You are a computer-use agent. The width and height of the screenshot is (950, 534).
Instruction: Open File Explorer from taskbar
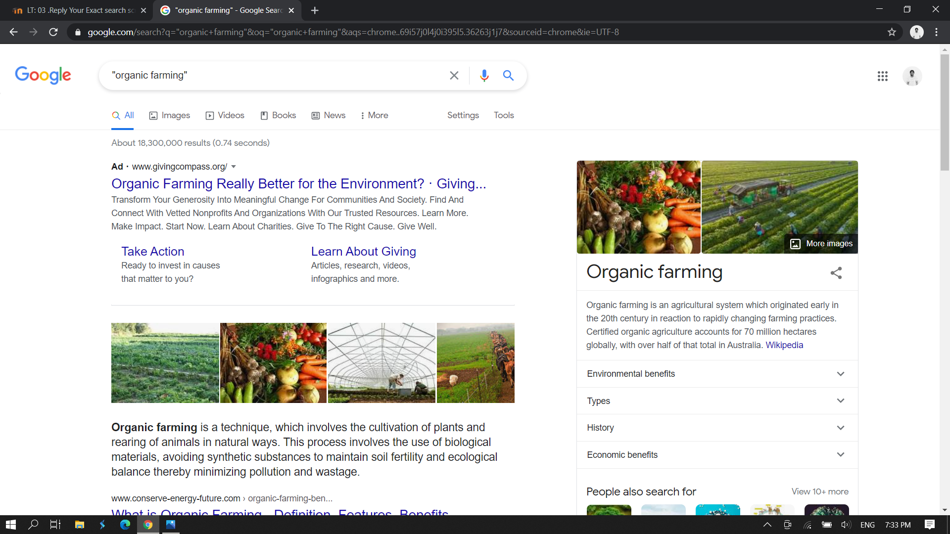coord(79,525)
